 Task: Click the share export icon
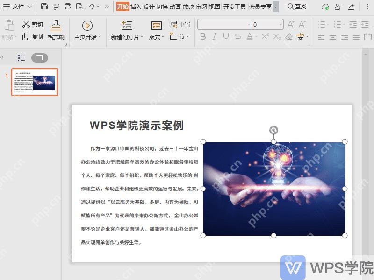click(x=351, y=7)
